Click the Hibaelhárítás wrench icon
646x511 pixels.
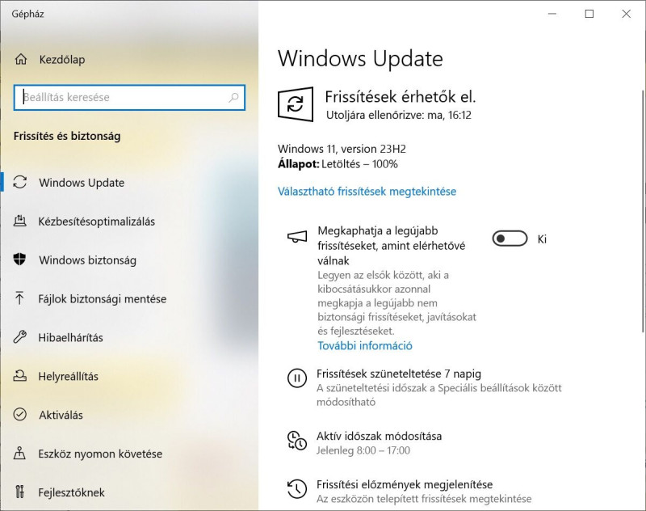click(x=19, y=337)
